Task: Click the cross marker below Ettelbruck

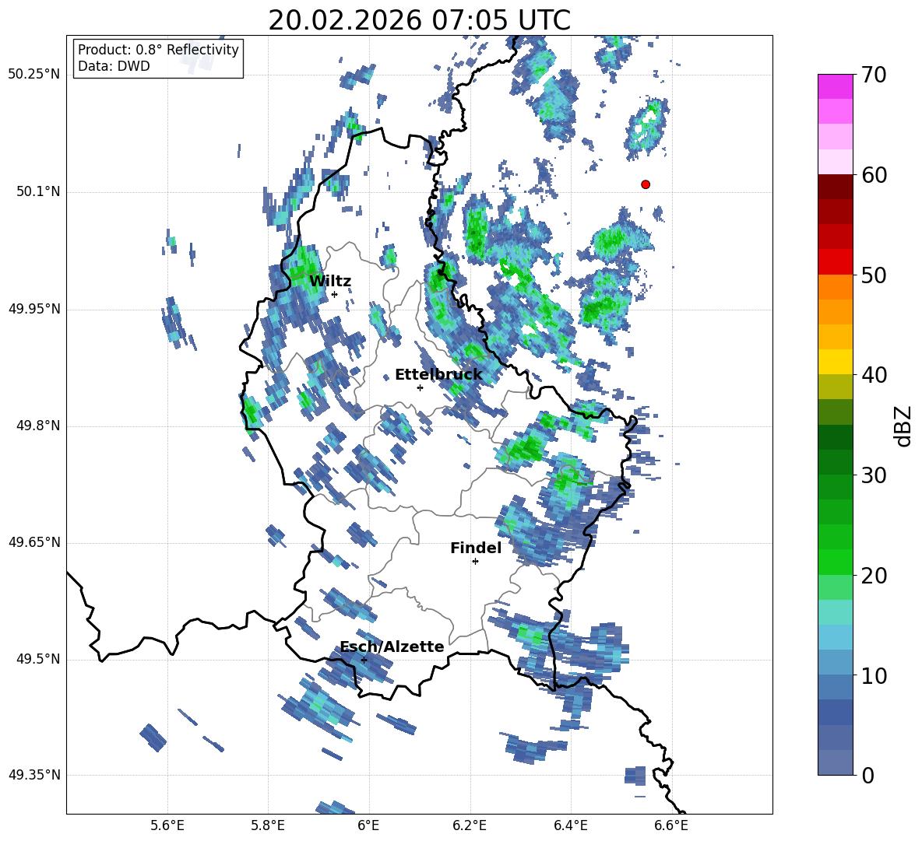Action: 420,387
